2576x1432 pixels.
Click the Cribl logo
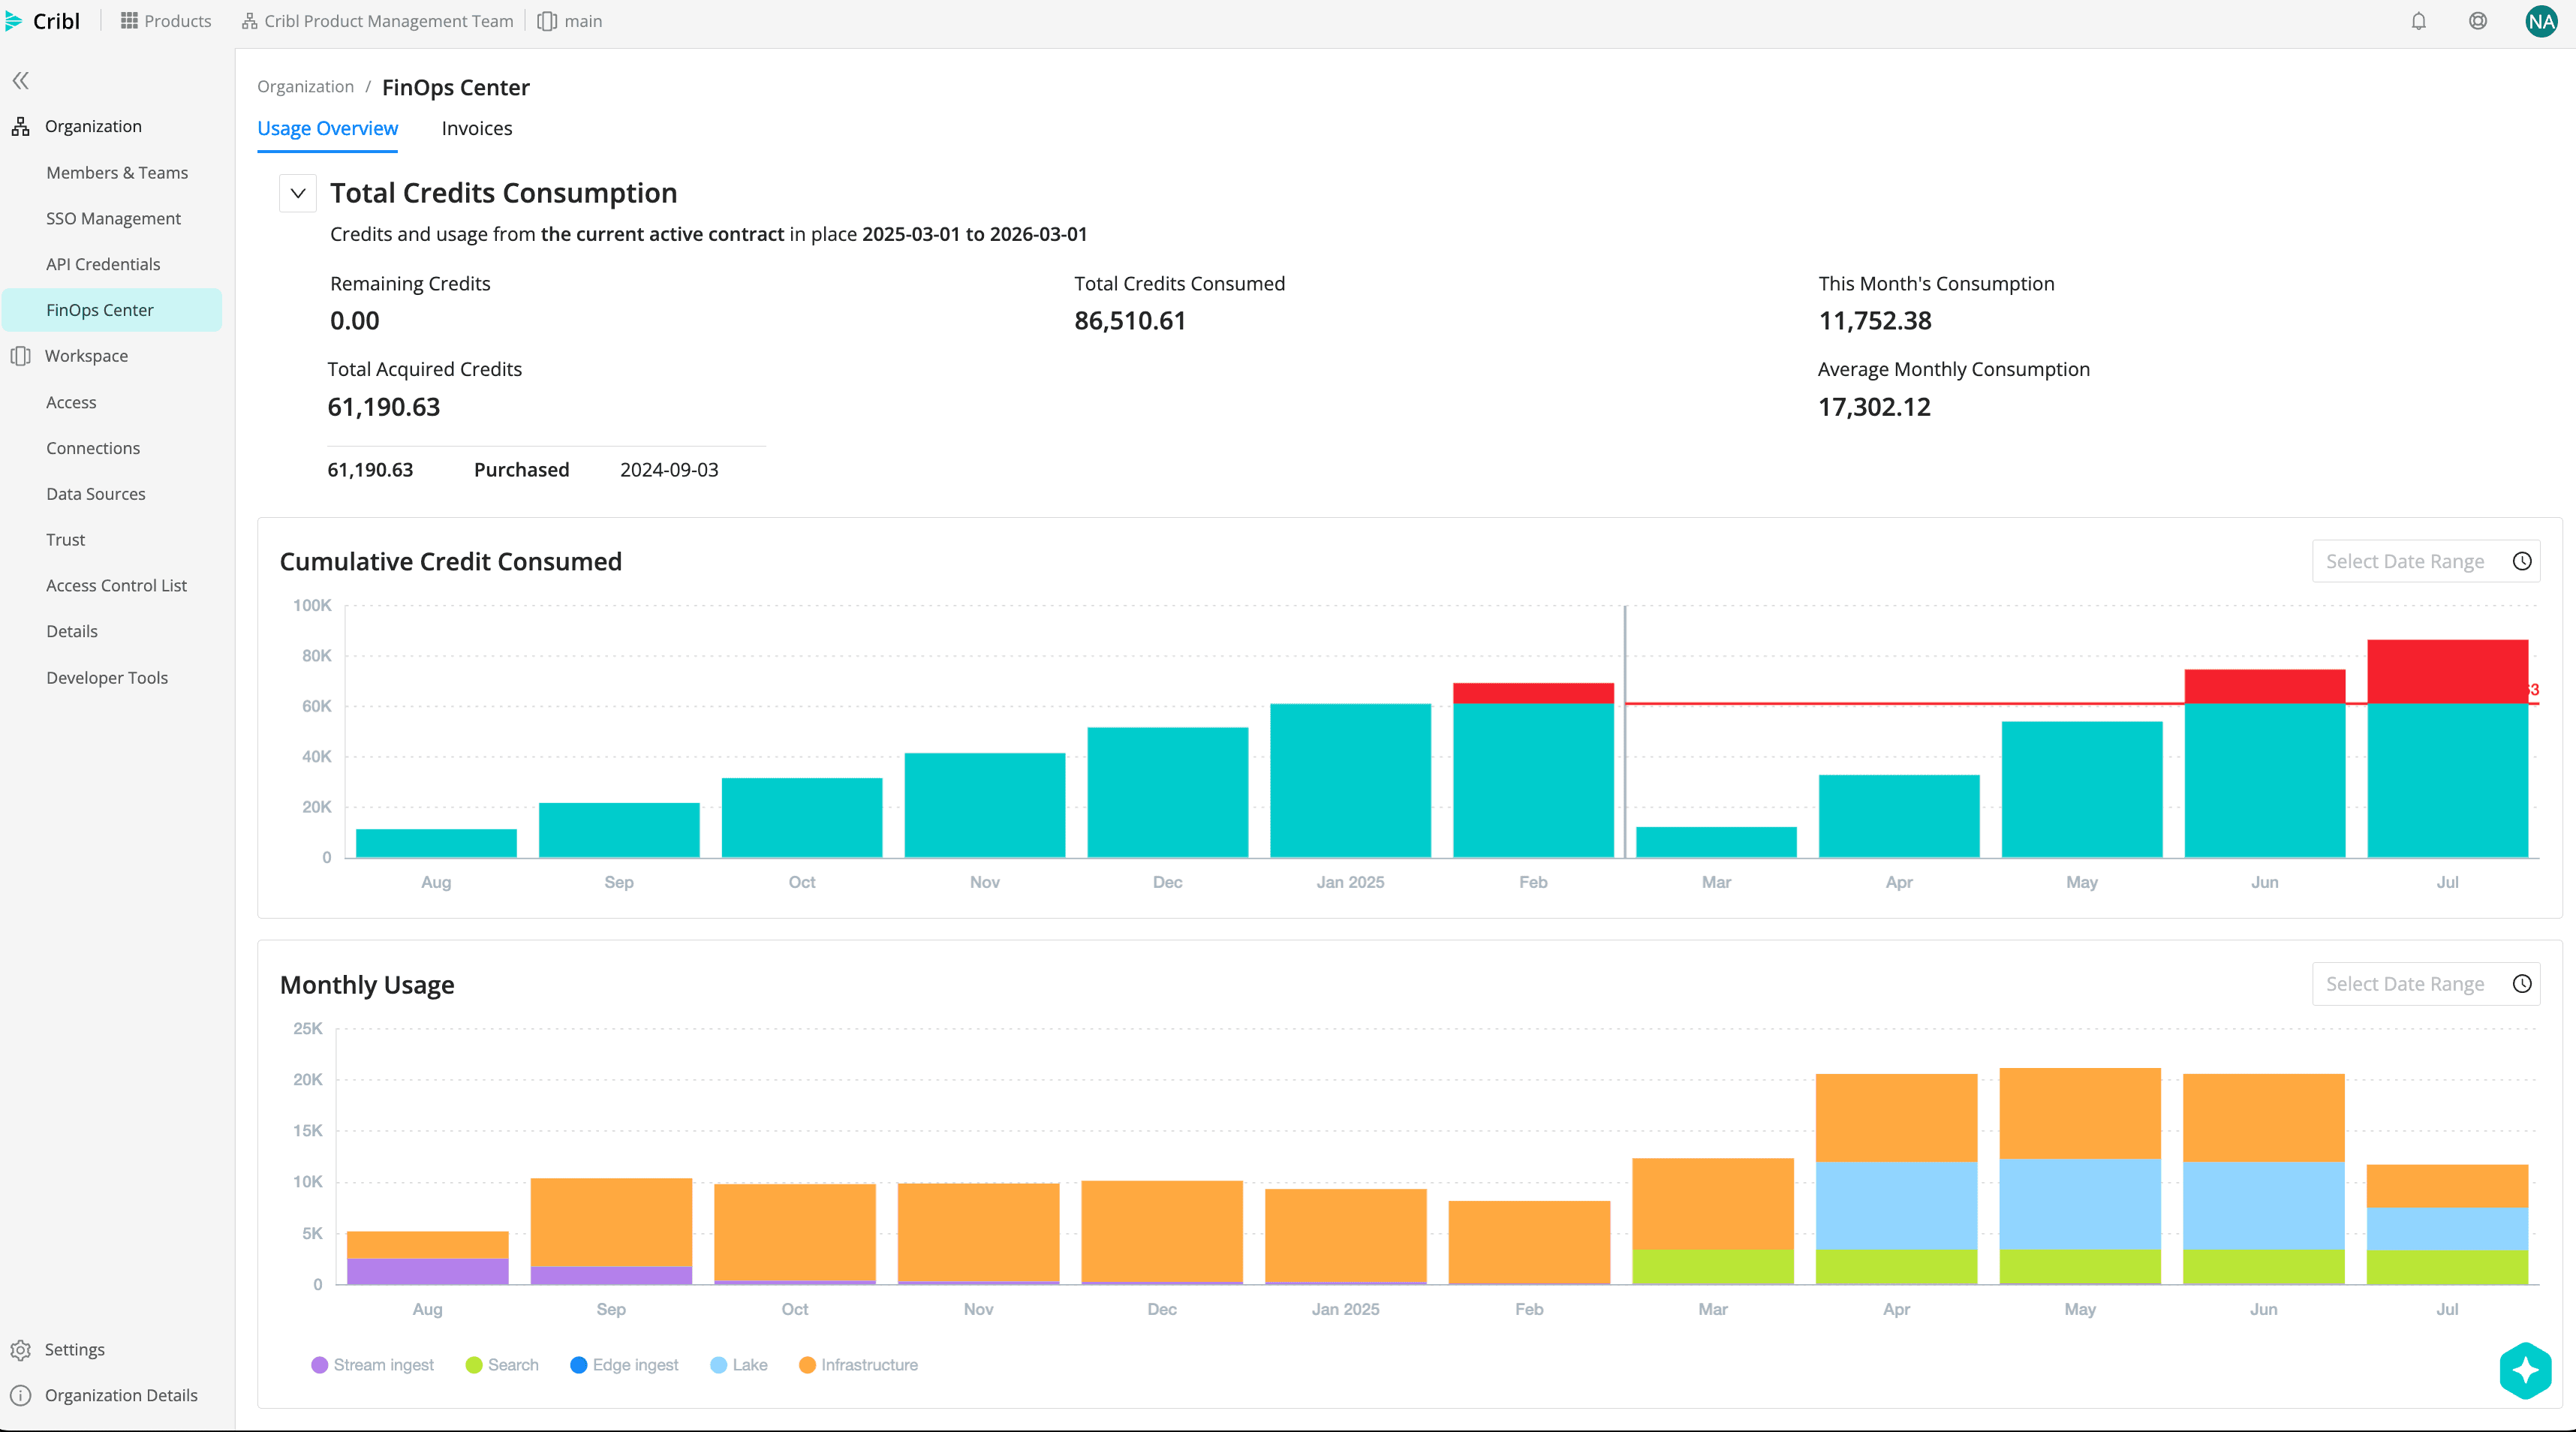click(43, 21)
